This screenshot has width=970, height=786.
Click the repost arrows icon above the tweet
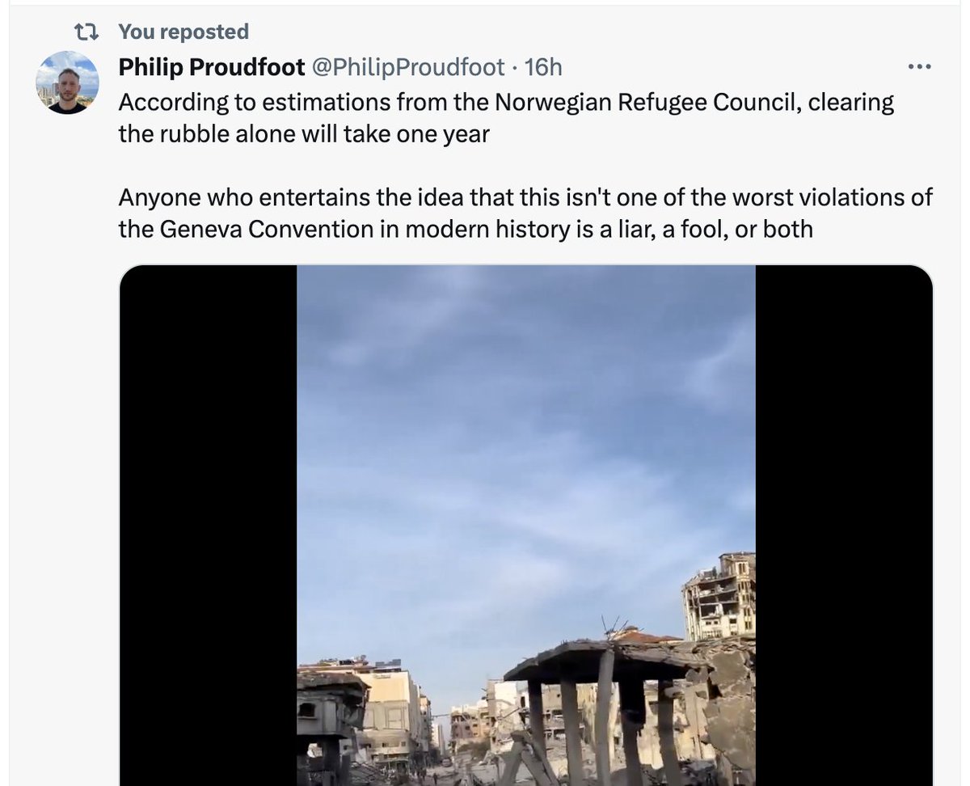[86, 32]
